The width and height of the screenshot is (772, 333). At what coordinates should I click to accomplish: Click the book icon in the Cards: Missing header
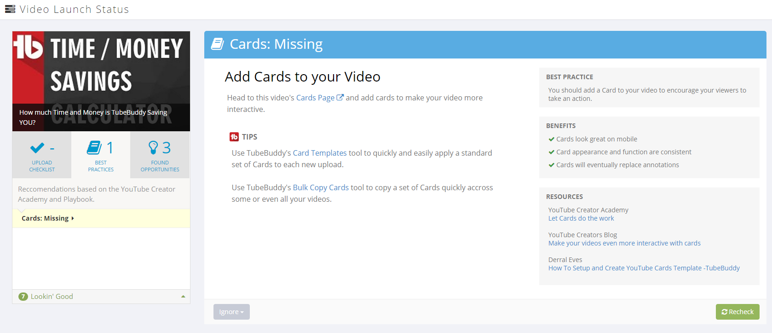pos(217,44)
